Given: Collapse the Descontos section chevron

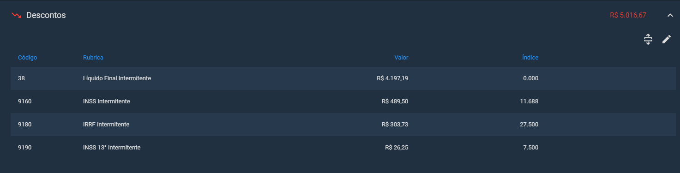Looking at the screenshot, I should (670, 15).
